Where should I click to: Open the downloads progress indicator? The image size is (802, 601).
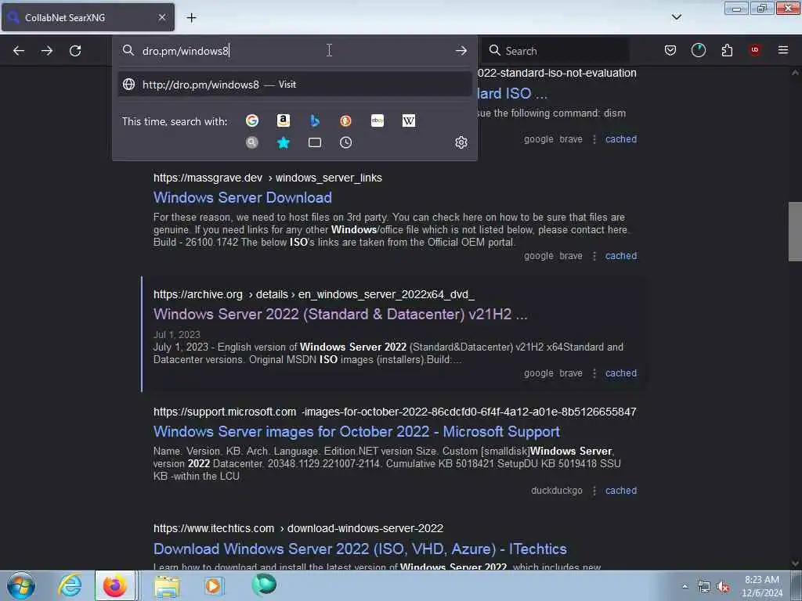click(698, 50)
